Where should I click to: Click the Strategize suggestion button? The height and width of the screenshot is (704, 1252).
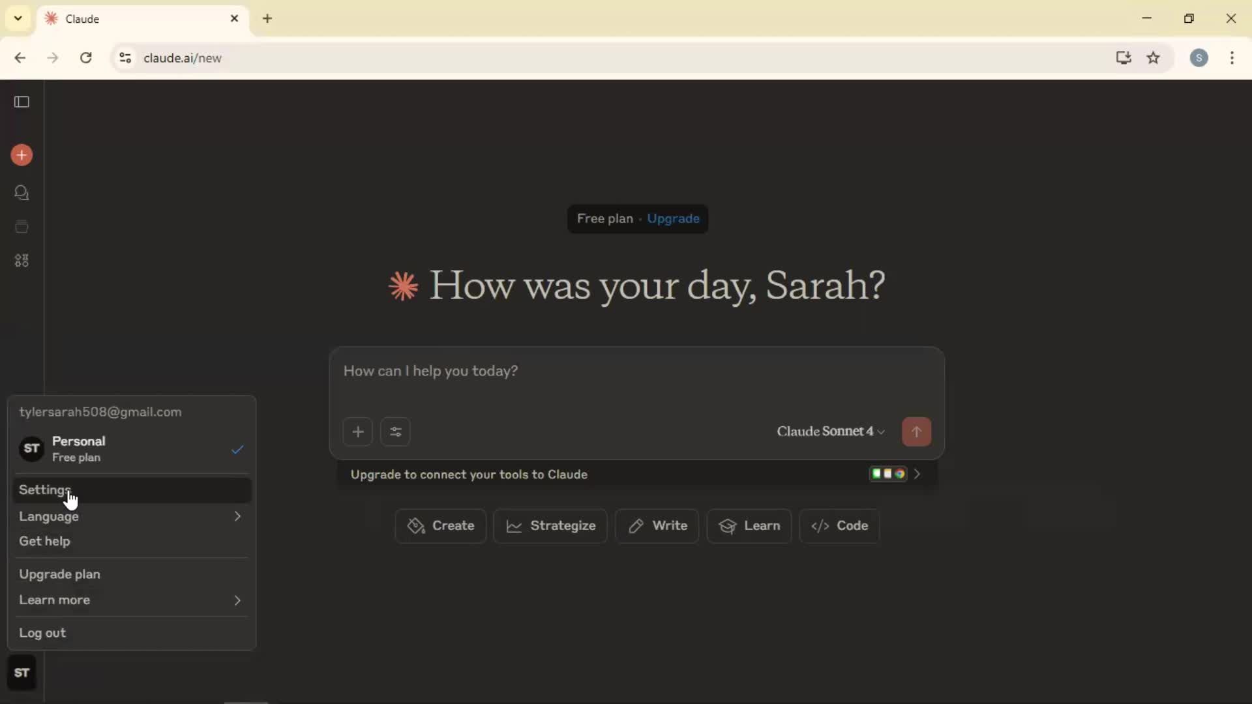tap(550, 526)
